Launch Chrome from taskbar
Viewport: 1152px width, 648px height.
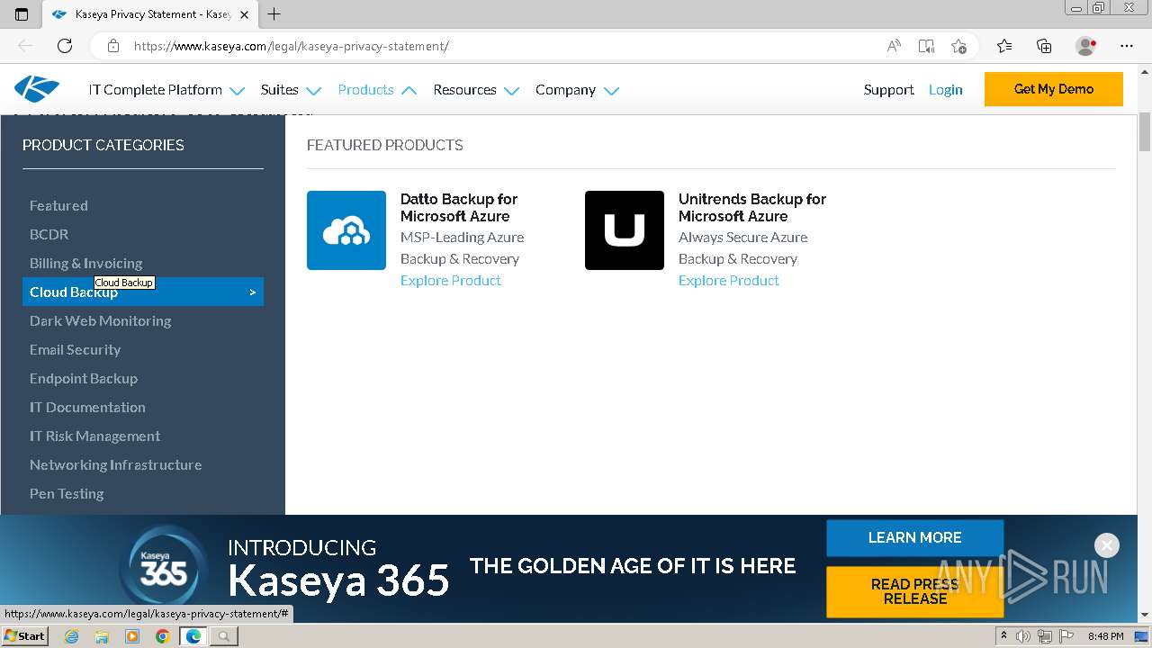tap(162, 636)
